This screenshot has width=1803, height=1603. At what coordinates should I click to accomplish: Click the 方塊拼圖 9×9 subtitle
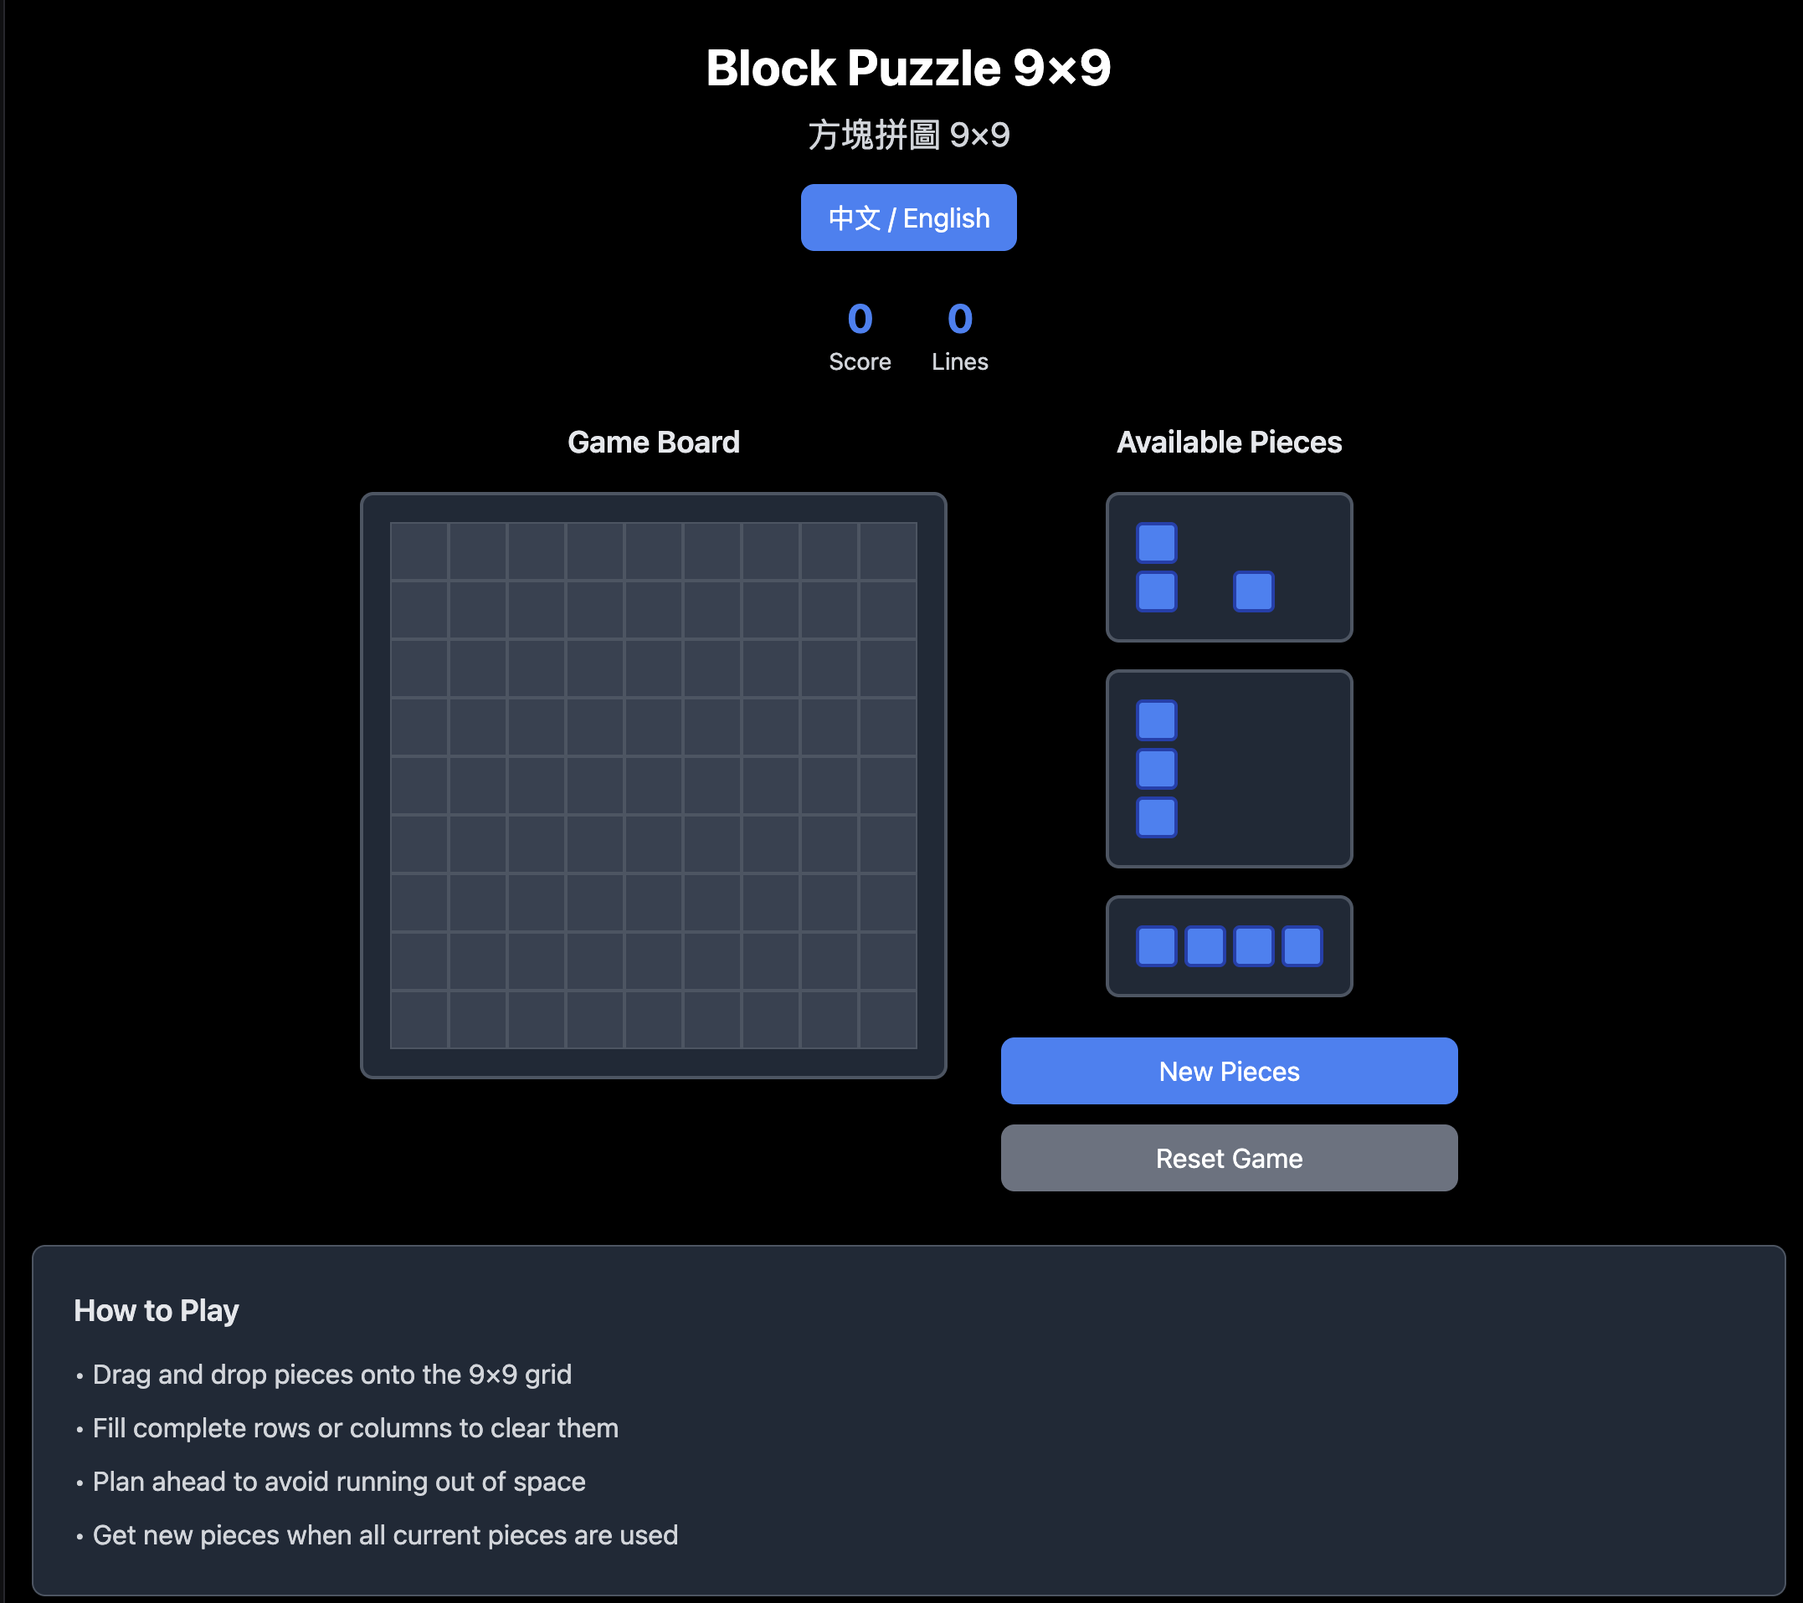click(908, 135)
